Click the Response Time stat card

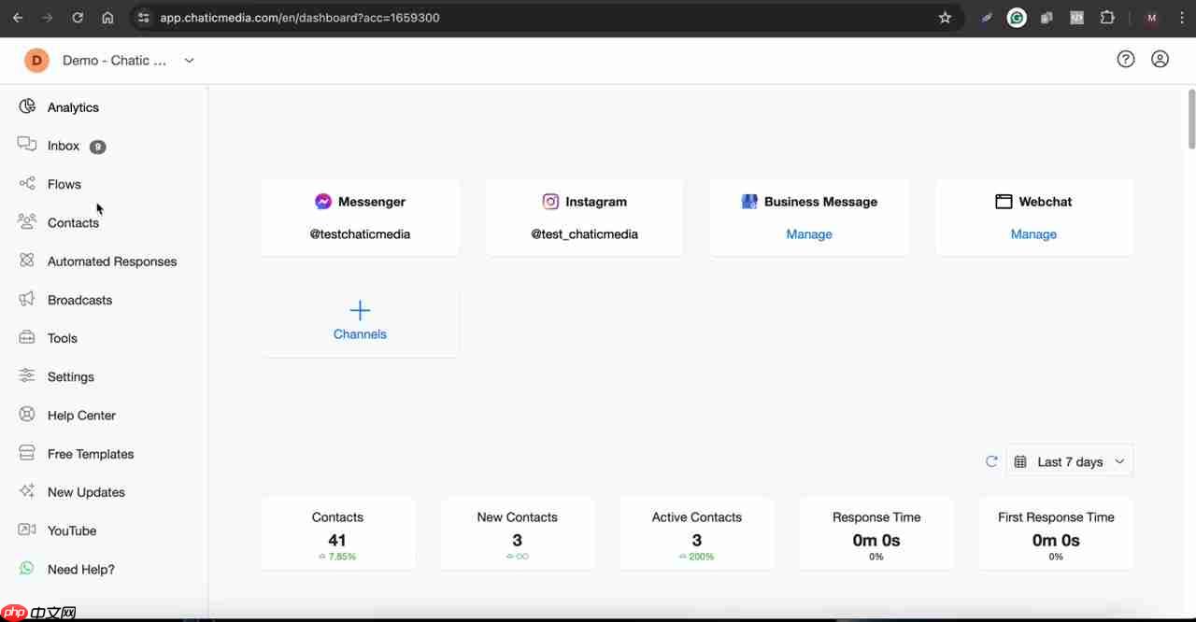[876, 534]
